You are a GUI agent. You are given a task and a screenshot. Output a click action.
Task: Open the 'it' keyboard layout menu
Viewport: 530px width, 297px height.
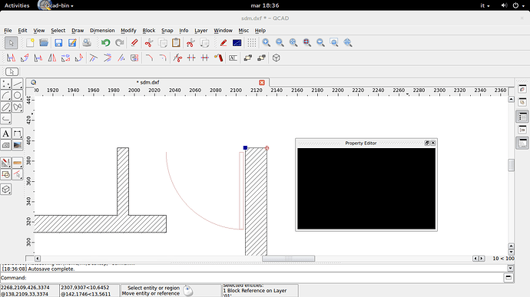click(x=485, y=5)
